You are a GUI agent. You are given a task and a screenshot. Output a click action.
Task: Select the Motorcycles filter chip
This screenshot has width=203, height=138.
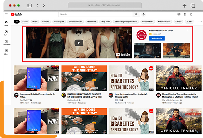[x=59, y=22]
